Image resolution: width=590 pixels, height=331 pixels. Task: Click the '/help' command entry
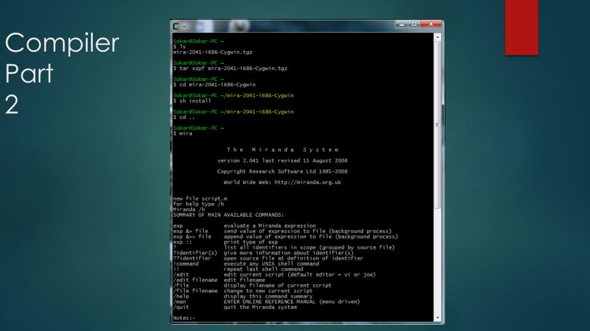click(x=181, y=296)
